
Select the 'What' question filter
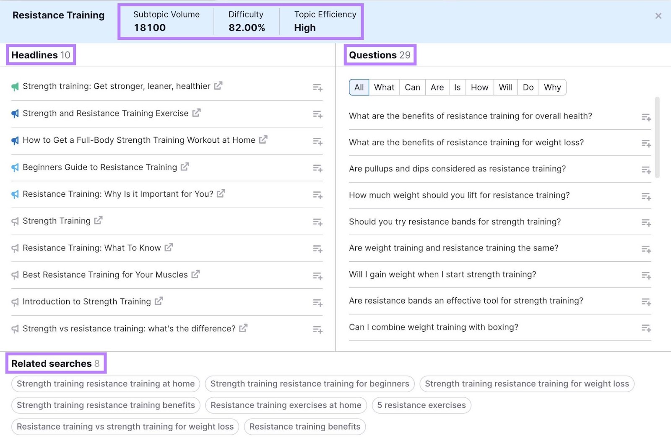click(384, 87)
